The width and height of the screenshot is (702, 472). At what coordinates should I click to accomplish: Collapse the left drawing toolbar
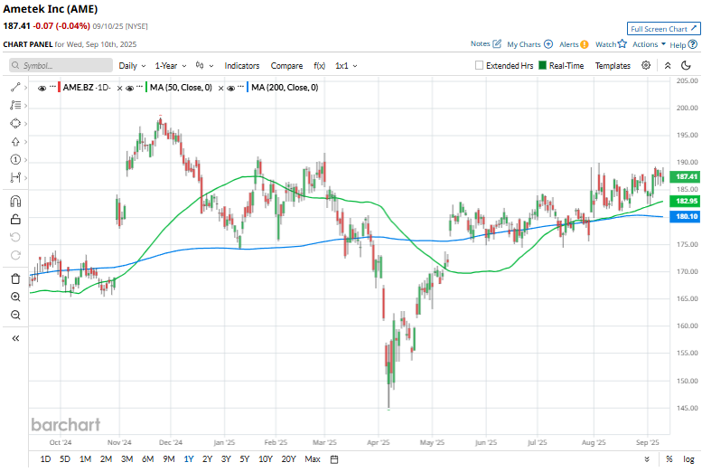[x=15, y=338]
